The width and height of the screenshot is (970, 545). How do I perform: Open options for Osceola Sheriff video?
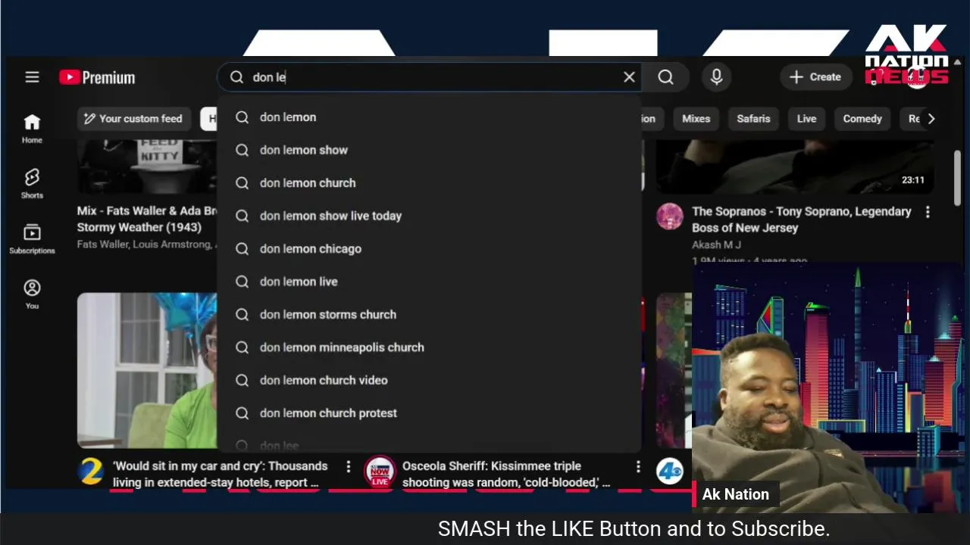[638, 467]
